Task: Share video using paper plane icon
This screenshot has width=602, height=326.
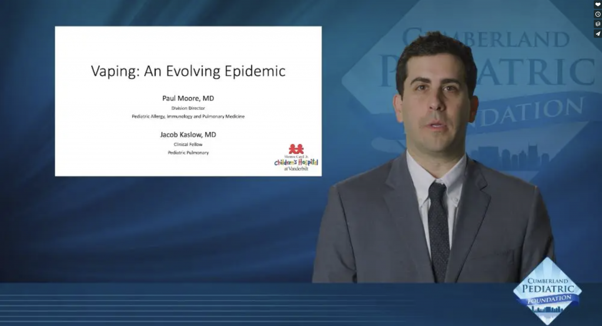Action: pyautogui.click(x=598, y=34)
